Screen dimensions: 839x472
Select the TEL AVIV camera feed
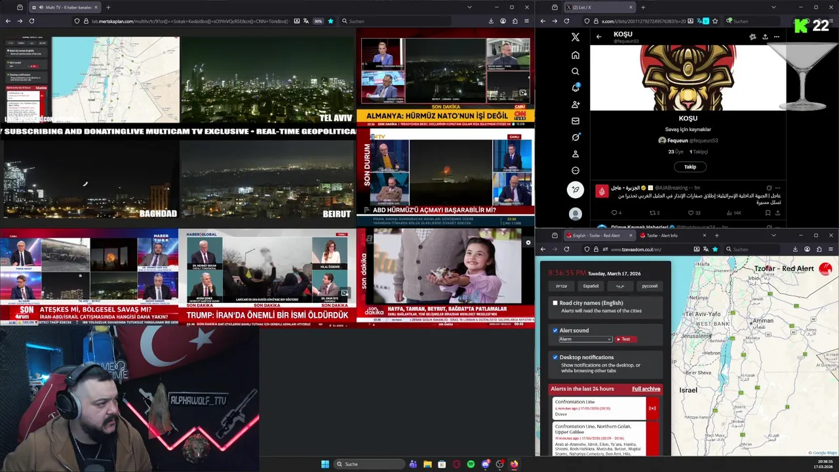point(267,79)
